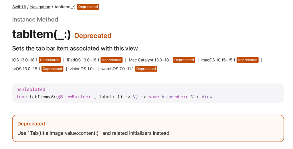Open the SwiftUI breadcrumb link
Viewport: 293px width, 149px height.
[x=19, y=7]
